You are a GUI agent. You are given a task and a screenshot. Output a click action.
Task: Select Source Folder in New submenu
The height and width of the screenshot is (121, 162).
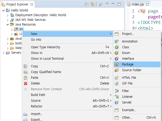coord(137,70)
